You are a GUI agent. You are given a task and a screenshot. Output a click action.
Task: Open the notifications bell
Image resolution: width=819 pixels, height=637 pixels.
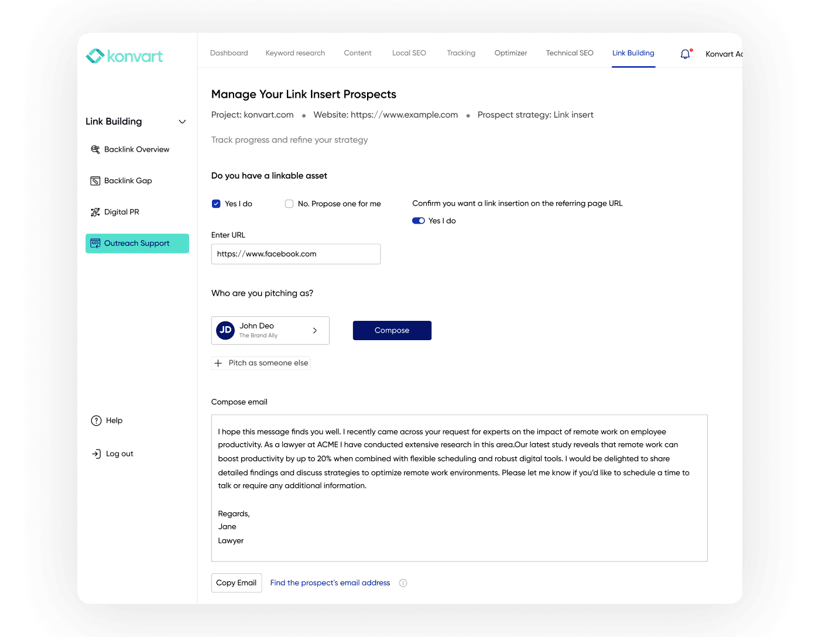685,53
